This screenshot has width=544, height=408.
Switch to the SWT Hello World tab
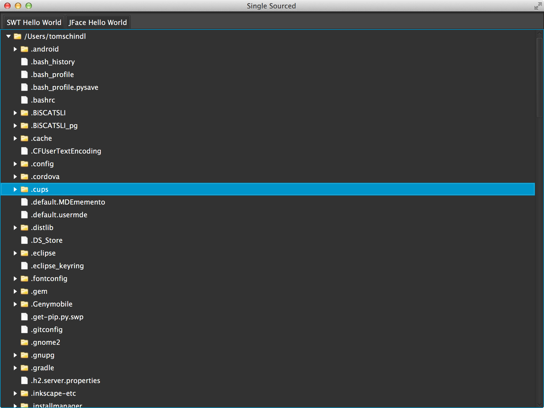coord(34,22)
